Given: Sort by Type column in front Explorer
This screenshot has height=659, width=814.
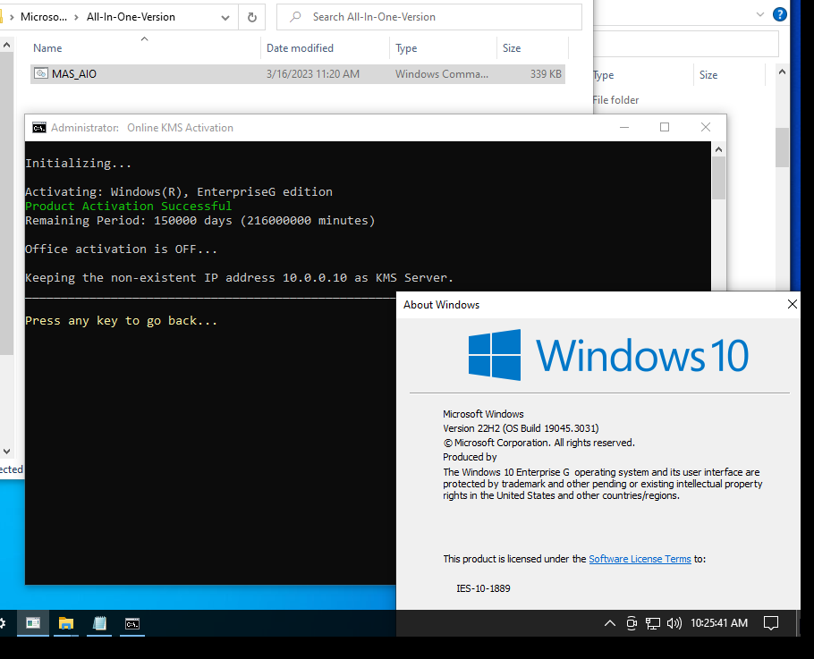Looking at the screenshot, I should point(406,47).
